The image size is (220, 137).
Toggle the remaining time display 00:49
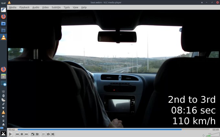(215, 130)
